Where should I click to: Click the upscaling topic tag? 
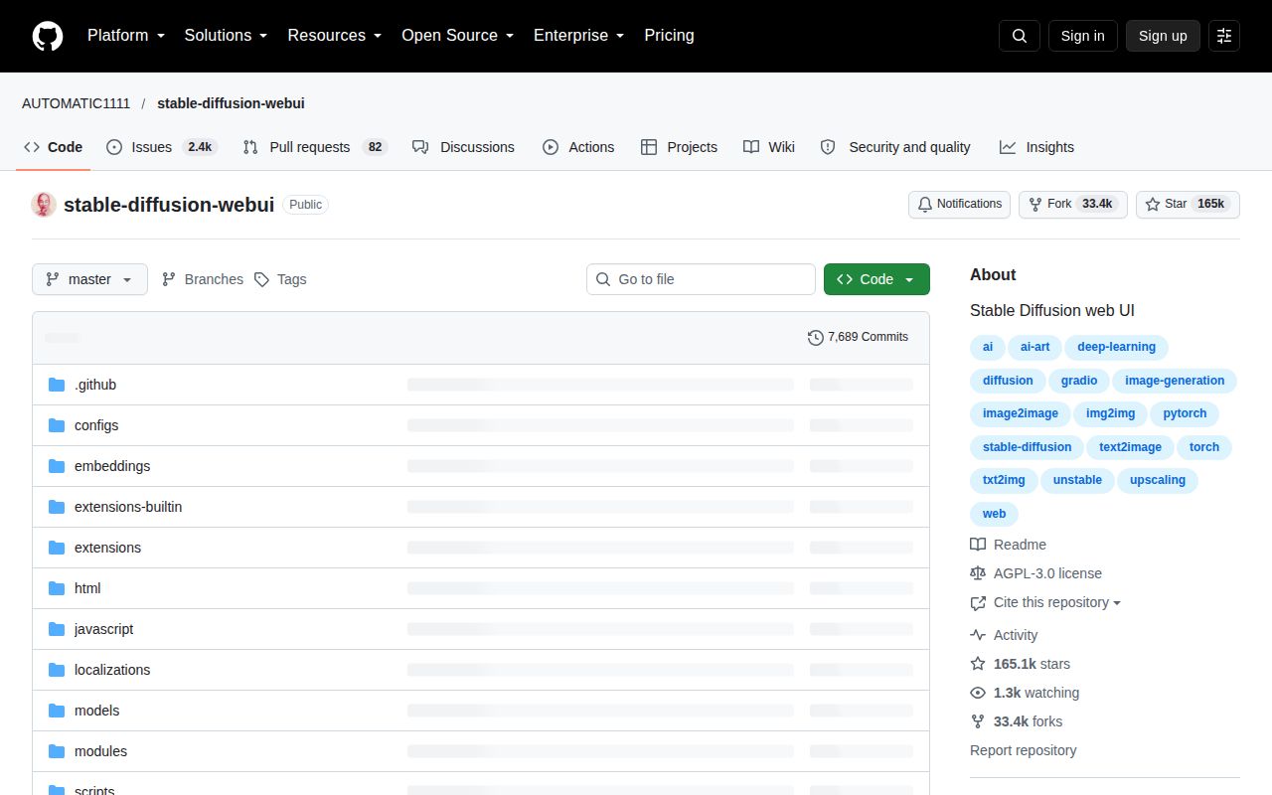[x=1158, y=480]
